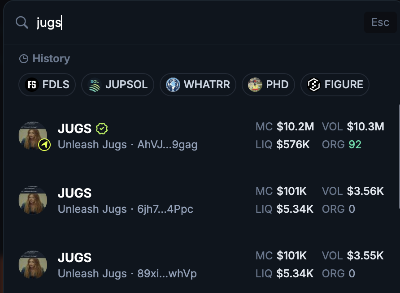Click the AhVJ...9gag contract address

pos(167,145)
